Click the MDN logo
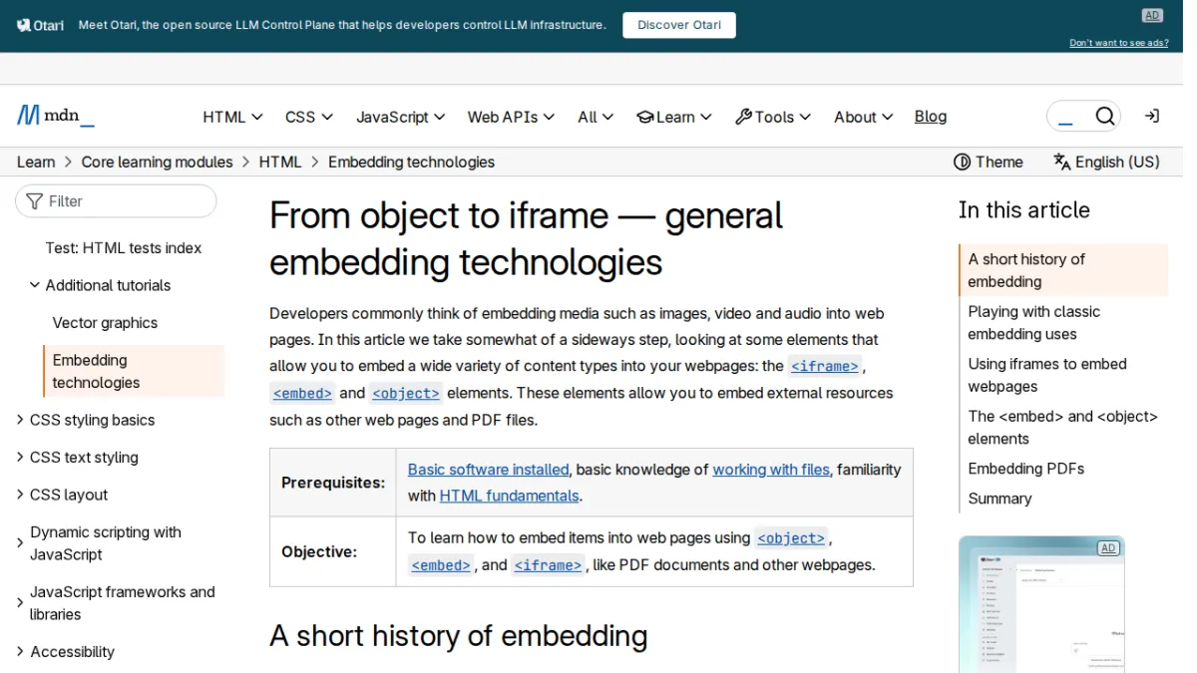The width and height of the screenshot is (1197, 673). pos(56,116)
